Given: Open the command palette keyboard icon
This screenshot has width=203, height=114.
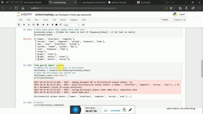Looking at the screenshot, I should coord(83,25).
